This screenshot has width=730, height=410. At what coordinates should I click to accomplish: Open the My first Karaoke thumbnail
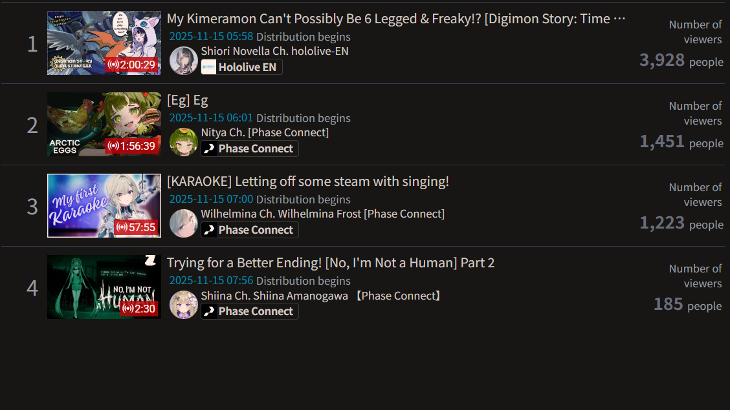click(104, 206)
